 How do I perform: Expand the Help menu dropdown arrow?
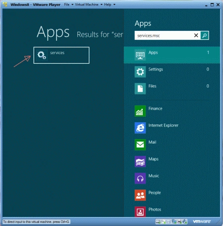(114, 4)
